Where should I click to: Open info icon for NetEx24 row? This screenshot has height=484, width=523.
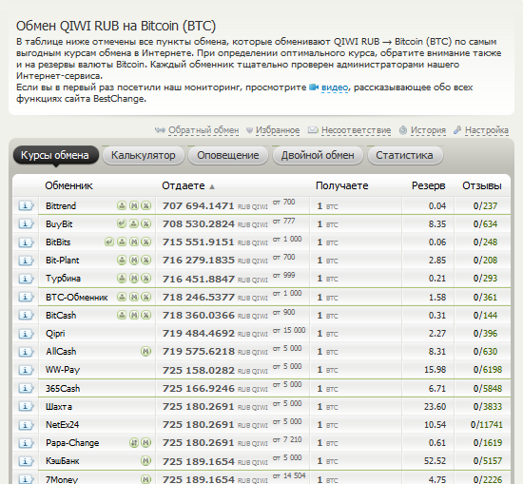coord(26,425)
